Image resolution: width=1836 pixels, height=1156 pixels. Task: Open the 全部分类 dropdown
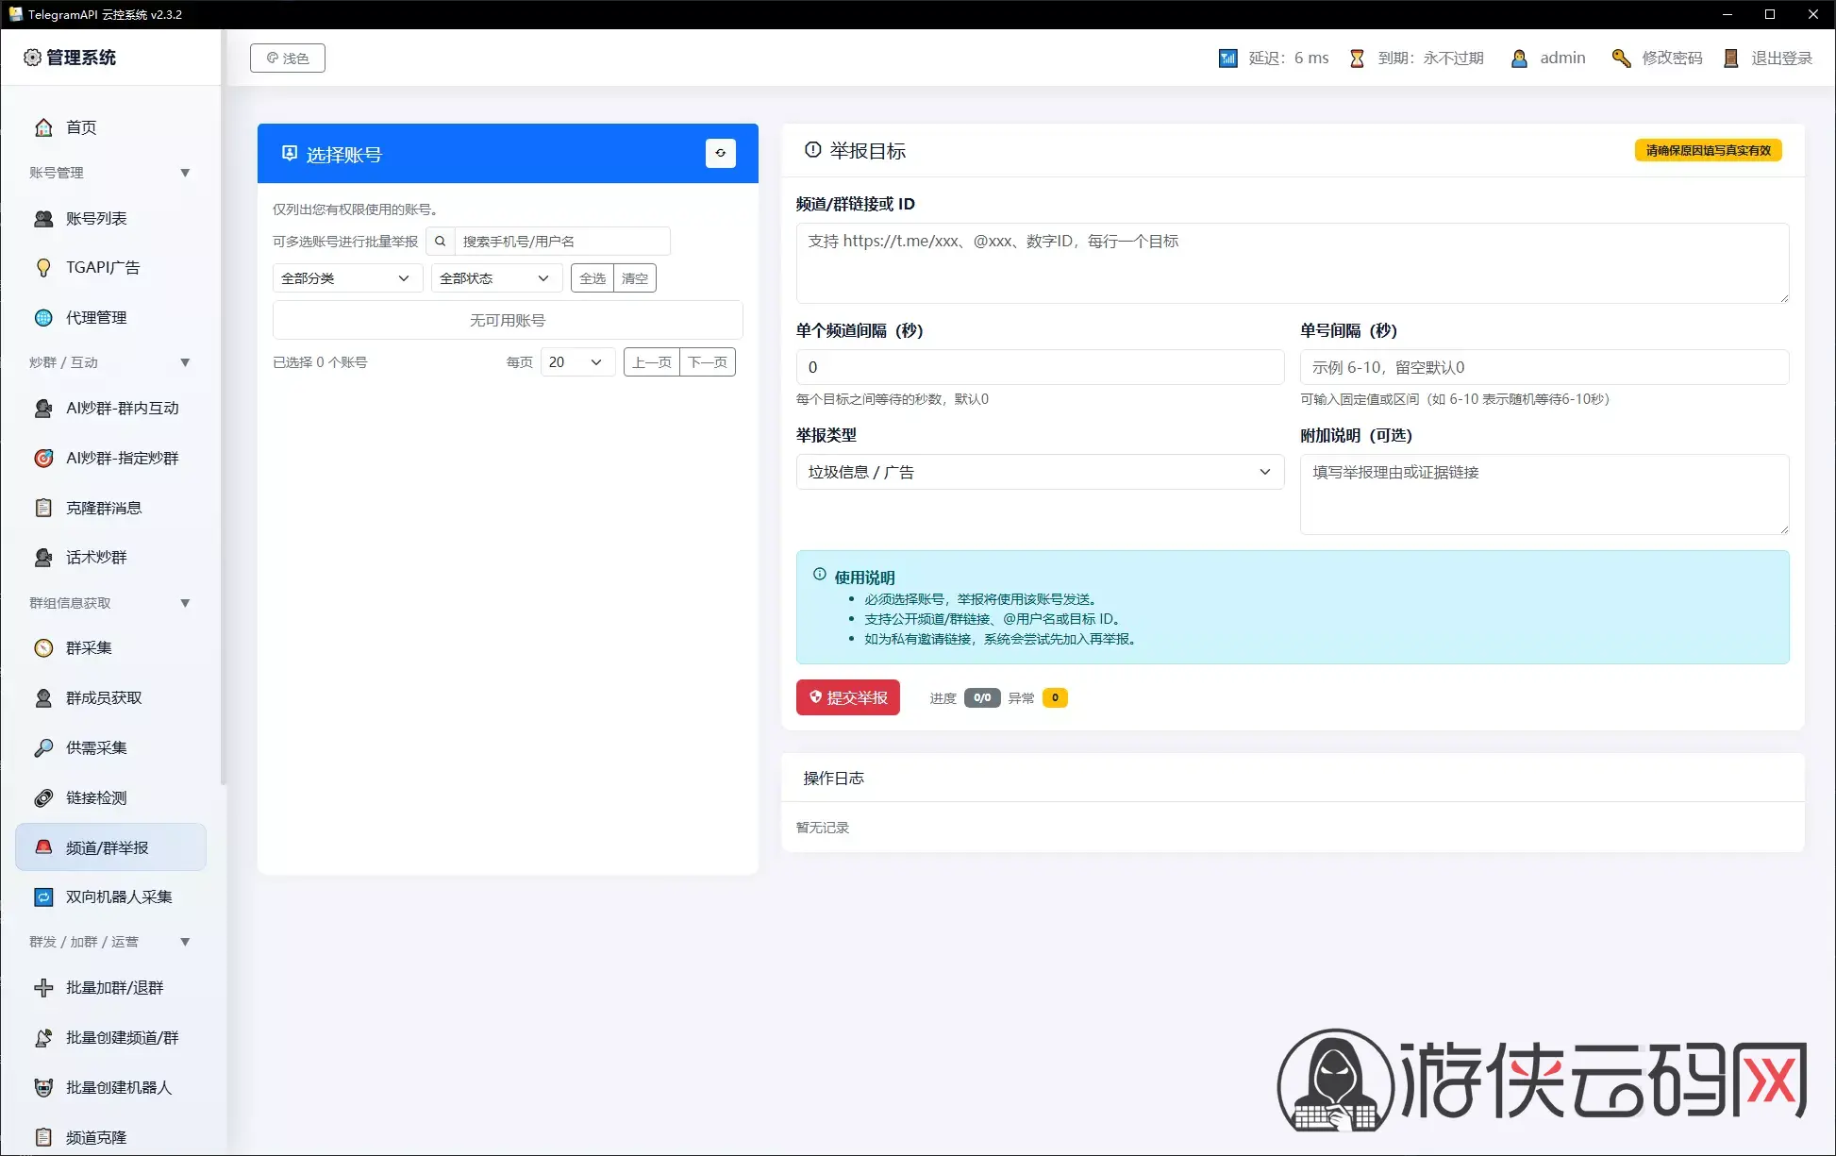(347, 278)
